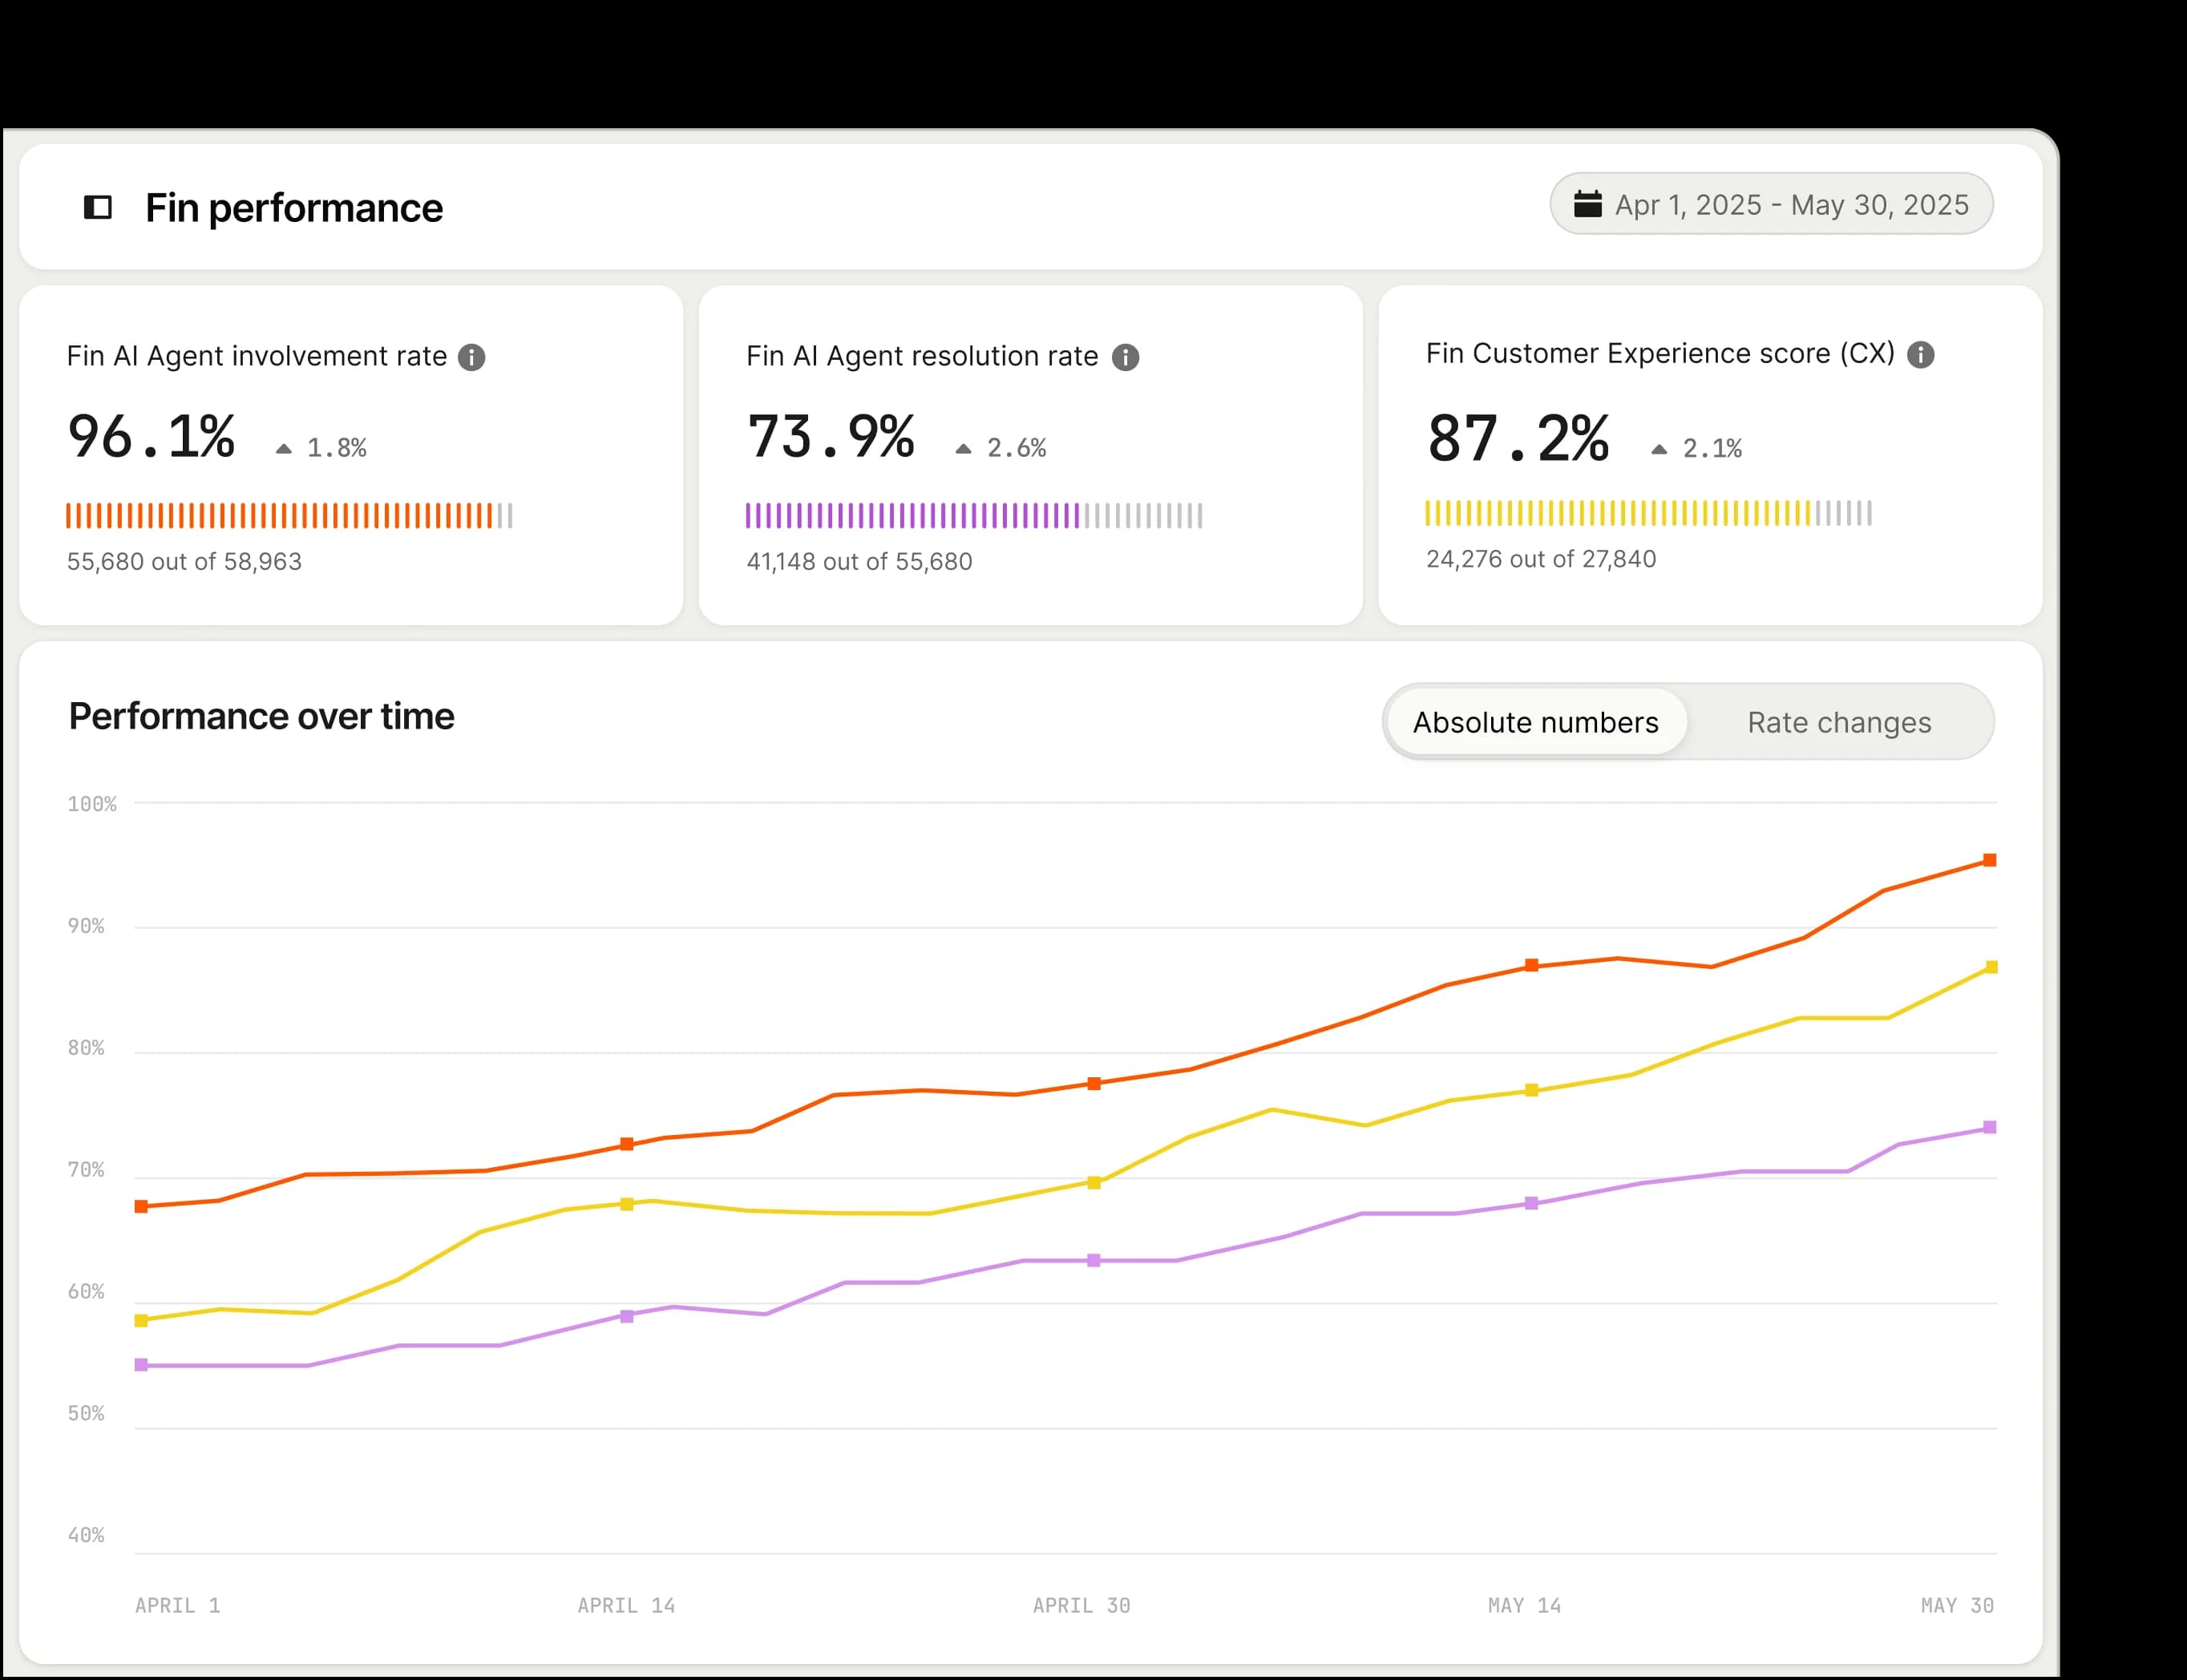Open the Apr 1, 2025 - May 30, 2025 date range
This screenshot has width=2187, height=1680.
1772,204
